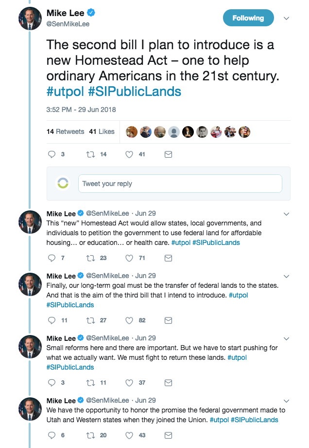Retweet the main Homestead Act tweet

pos(90,154)
